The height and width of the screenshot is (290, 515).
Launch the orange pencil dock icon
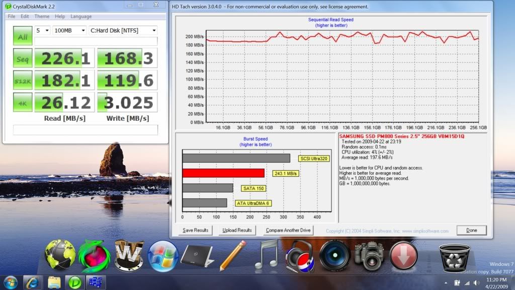pyautogui.click(x=232, y=255)
